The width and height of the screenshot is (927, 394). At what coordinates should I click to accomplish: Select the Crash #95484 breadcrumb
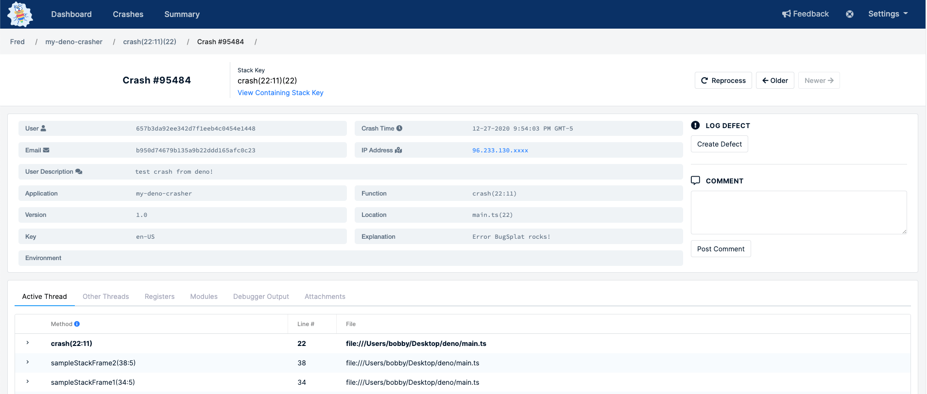(221, 42)
